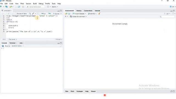The height and width of the screenshot is (99, 176).
Task: Click the Run button
Action: pyautogui.click(x=43, y=13)
